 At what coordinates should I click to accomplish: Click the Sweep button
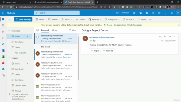coord(80,19)
